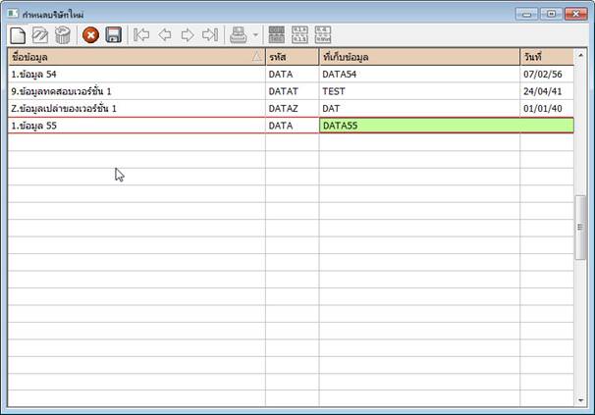
Task: Click the TEST storage cell
Action: click(x=418, y=90)
